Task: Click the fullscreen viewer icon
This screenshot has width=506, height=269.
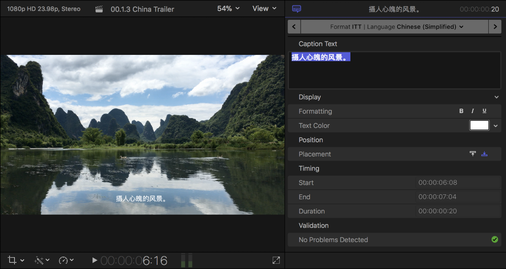Action: tap(276, 260)
